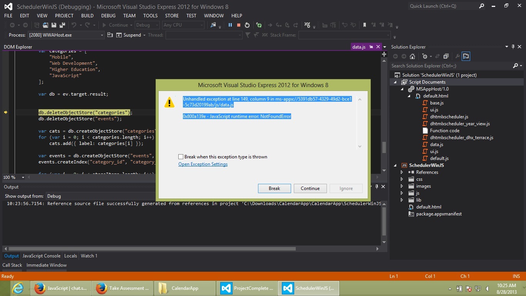Image resolution: width=526 pixels, height=296 pixels.
Task: Click the Pending Changes Filter clock icon
Action: [424, 56]
